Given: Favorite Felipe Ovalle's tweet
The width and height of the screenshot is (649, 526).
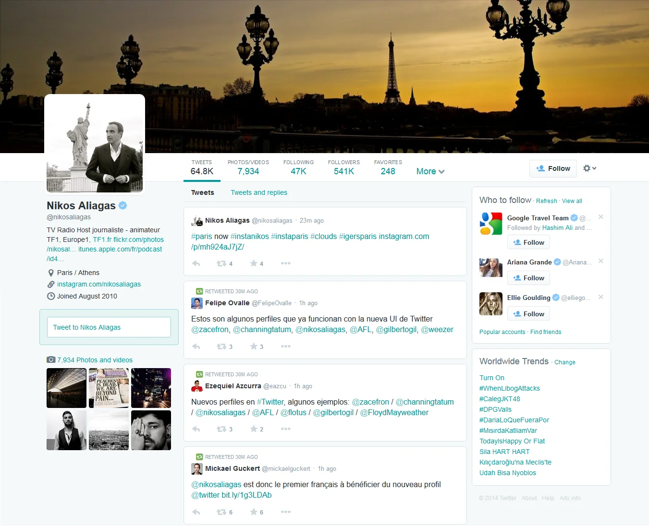Looking at the screenshot, I should coord(254,346).
